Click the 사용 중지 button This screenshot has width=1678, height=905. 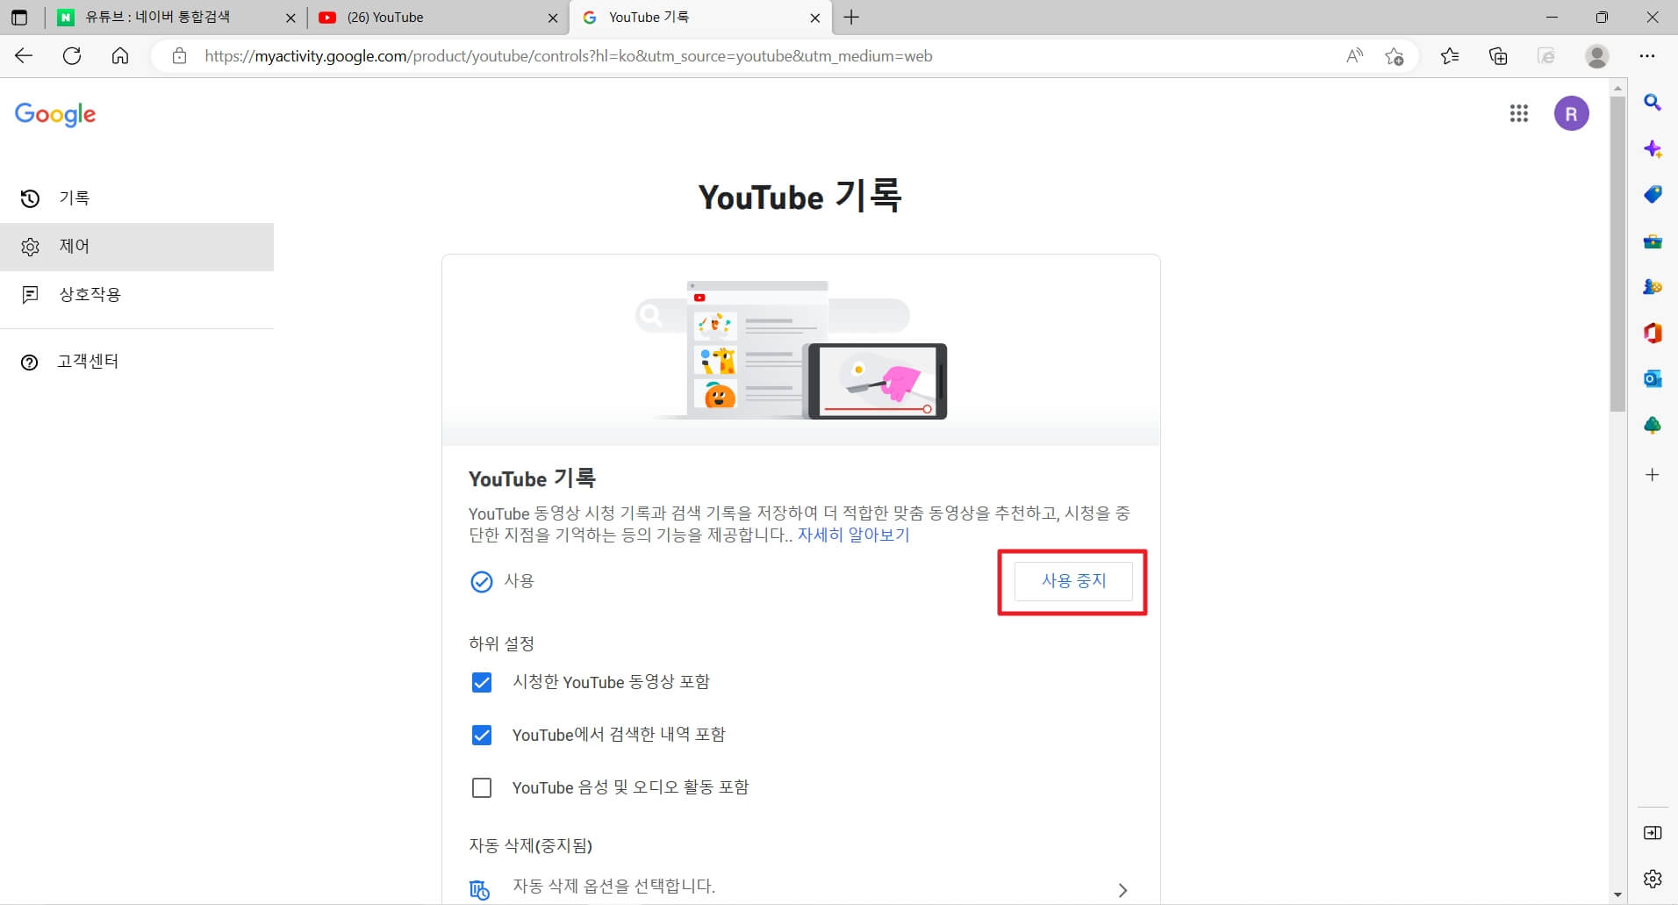coord(1072,581)
